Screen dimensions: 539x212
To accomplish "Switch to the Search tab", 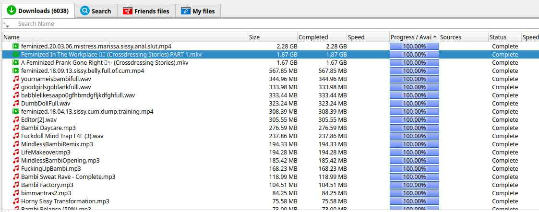I will coord(96,11).
